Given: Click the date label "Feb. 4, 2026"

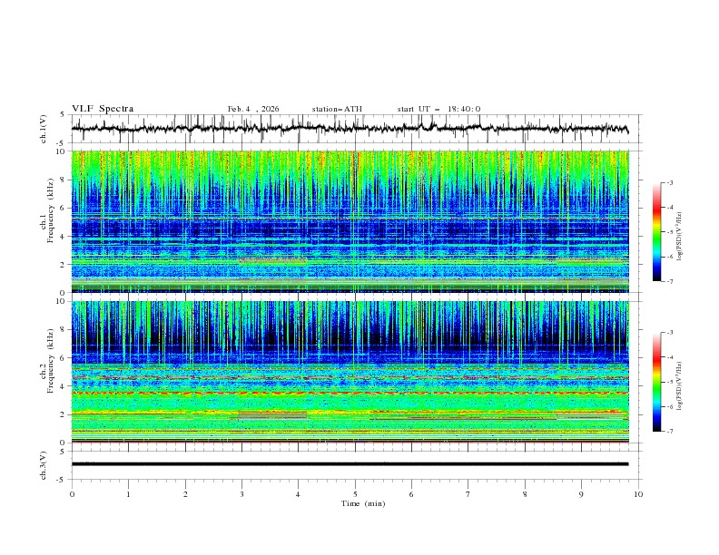Looking at the screenshot, I should 253,109.
